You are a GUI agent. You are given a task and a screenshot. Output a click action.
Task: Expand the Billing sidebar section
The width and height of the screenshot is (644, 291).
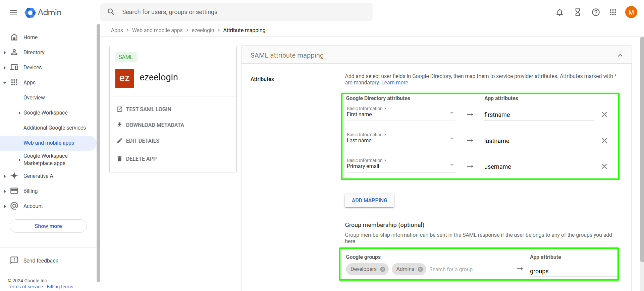pos(5,191)
